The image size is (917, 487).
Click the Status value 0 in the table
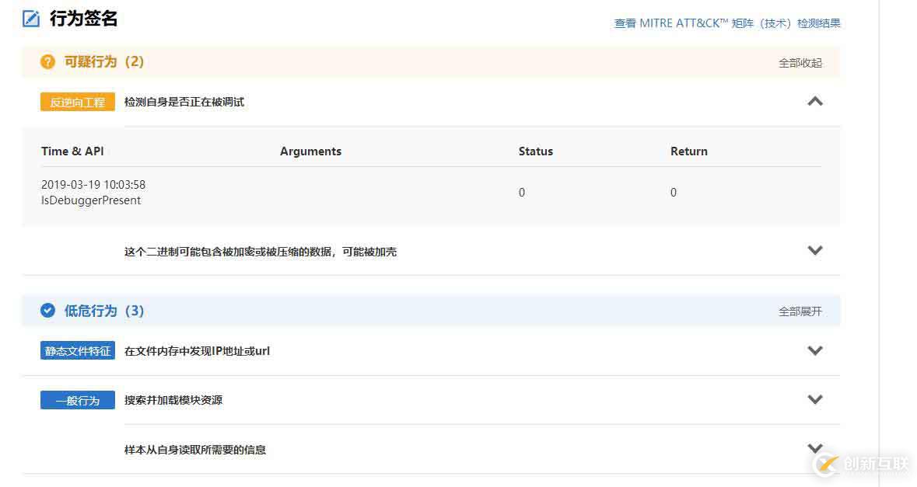click(522, 193)
